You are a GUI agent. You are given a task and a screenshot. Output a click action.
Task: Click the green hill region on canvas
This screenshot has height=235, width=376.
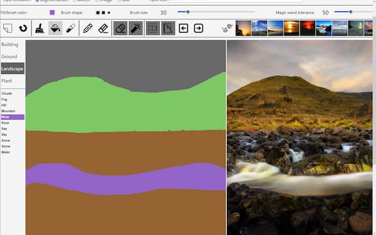tap(126, 110)
